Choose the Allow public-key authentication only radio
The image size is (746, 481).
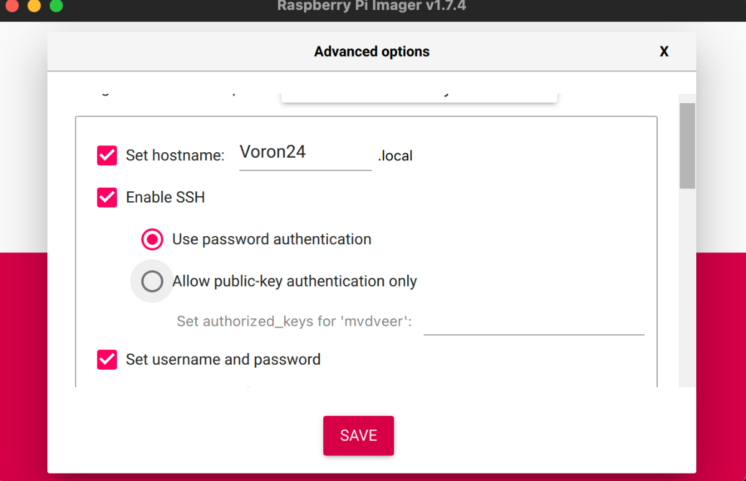(x=152, y=282)
